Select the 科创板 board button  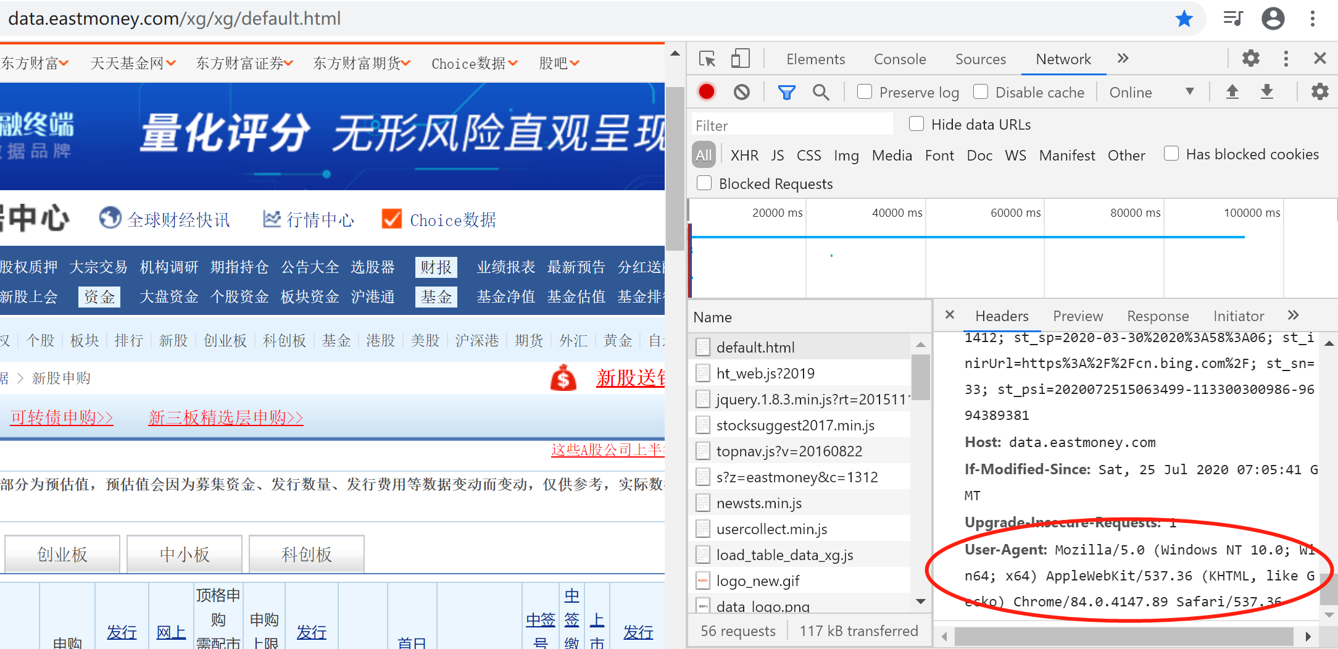pos(307,554)
